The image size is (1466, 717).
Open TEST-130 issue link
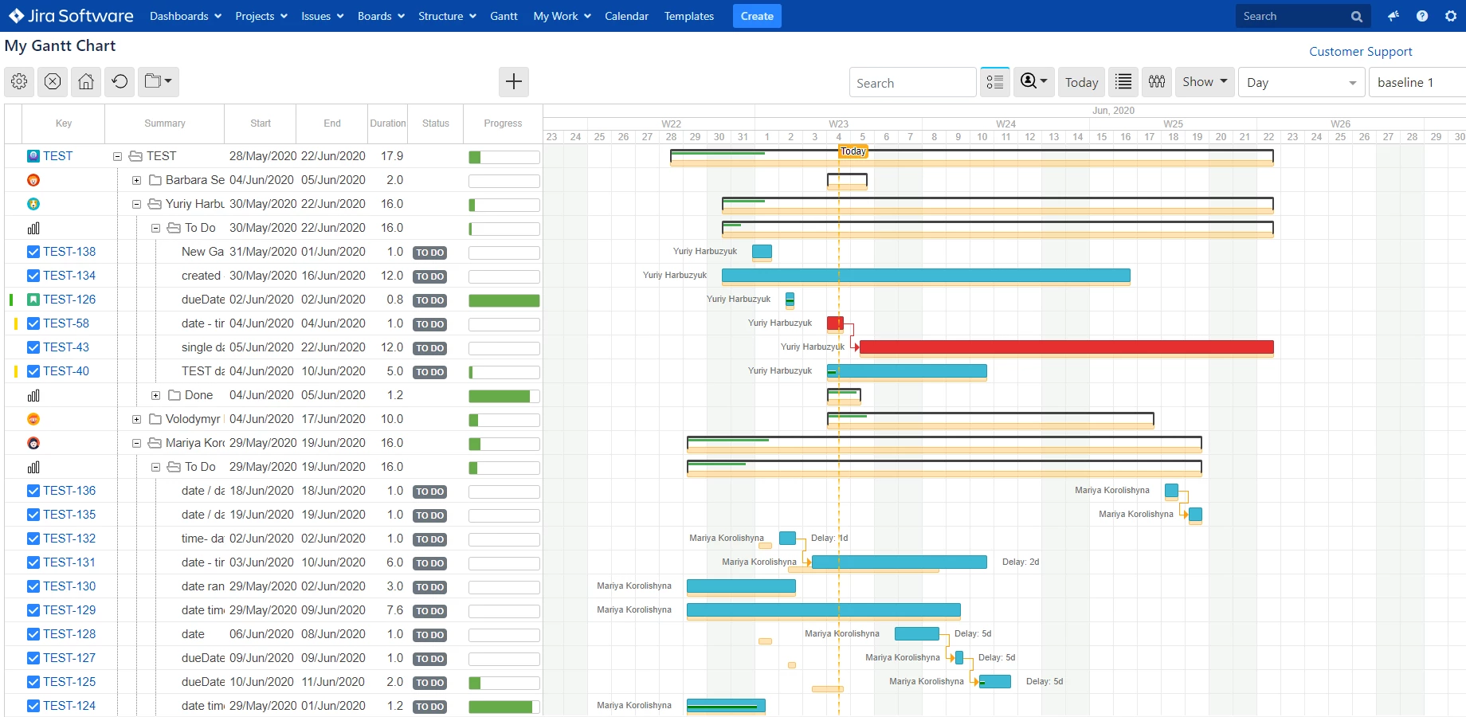tap(69, 586)
